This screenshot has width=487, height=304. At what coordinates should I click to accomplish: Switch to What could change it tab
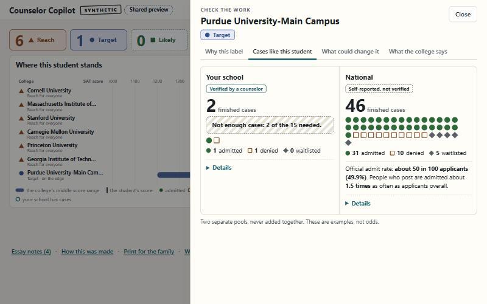click(350, 52)
